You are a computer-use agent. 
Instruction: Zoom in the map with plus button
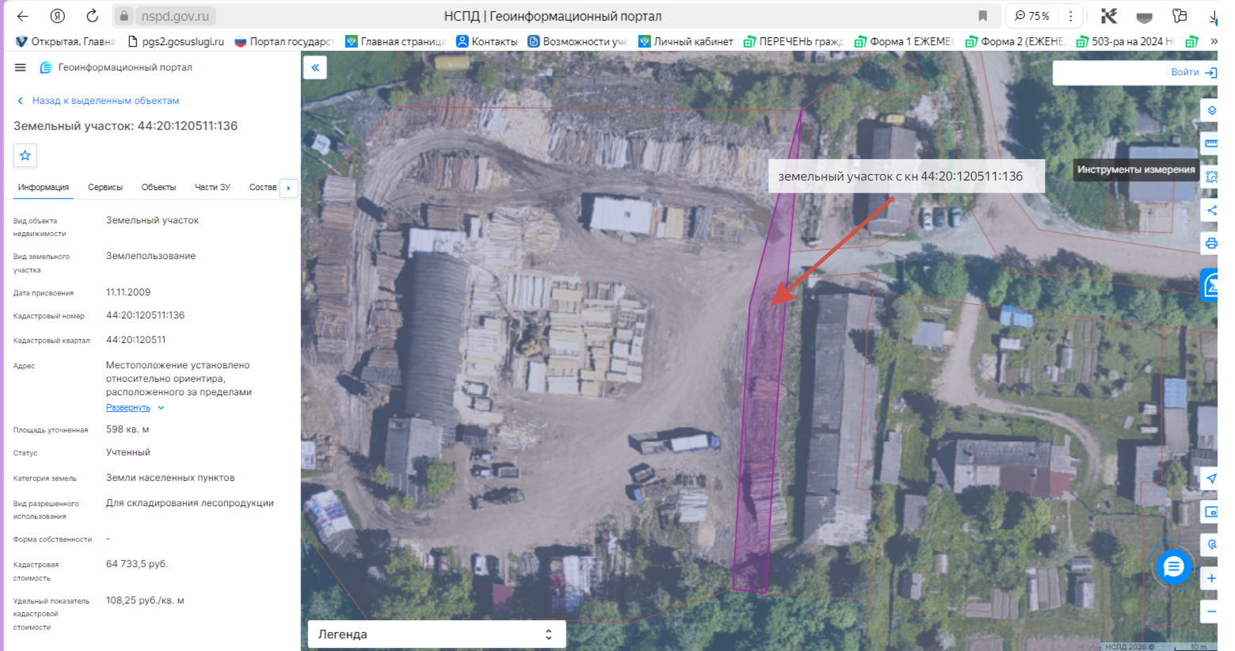point(1210,578)
